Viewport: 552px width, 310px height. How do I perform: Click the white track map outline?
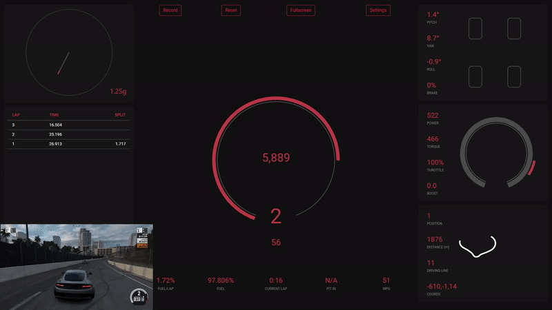pyautogui.click(x=478, y=247)
